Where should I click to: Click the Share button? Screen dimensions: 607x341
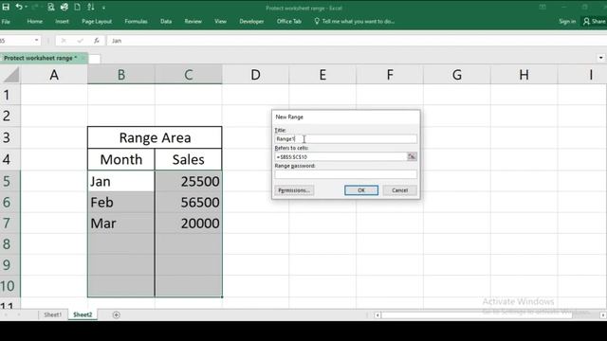(x=595, y=22)
